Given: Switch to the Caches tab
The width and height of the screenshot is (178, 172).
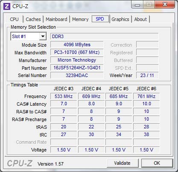Looking at the screenshot, I should (33, 19).
